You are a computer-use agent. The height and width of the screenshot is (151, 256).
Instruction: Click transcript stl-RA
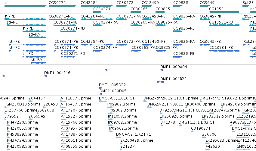tap(35, 34)
